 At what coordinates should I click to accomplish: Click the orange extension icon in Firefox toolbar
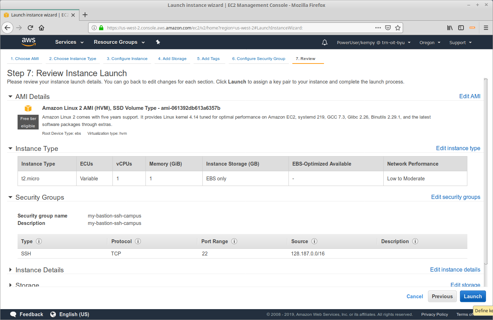click(472, 28)
